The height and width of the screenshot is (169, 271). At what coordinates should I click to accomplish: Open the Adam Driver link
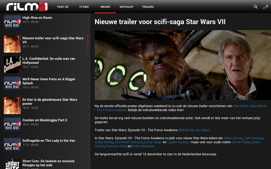(x=233, y=138)
